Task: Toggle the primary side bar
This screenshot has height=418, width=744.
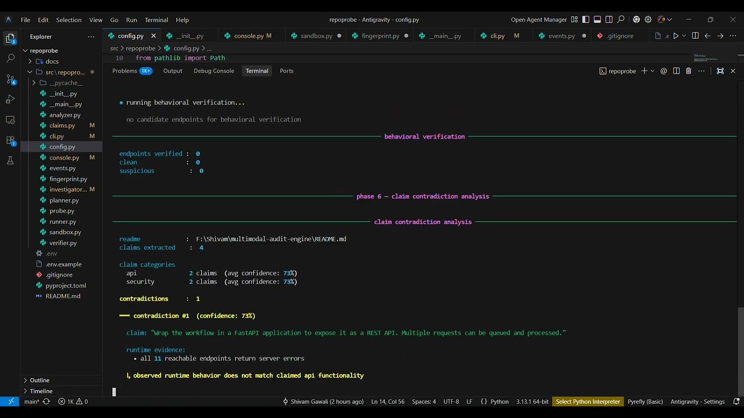Action: click(585, 20)
